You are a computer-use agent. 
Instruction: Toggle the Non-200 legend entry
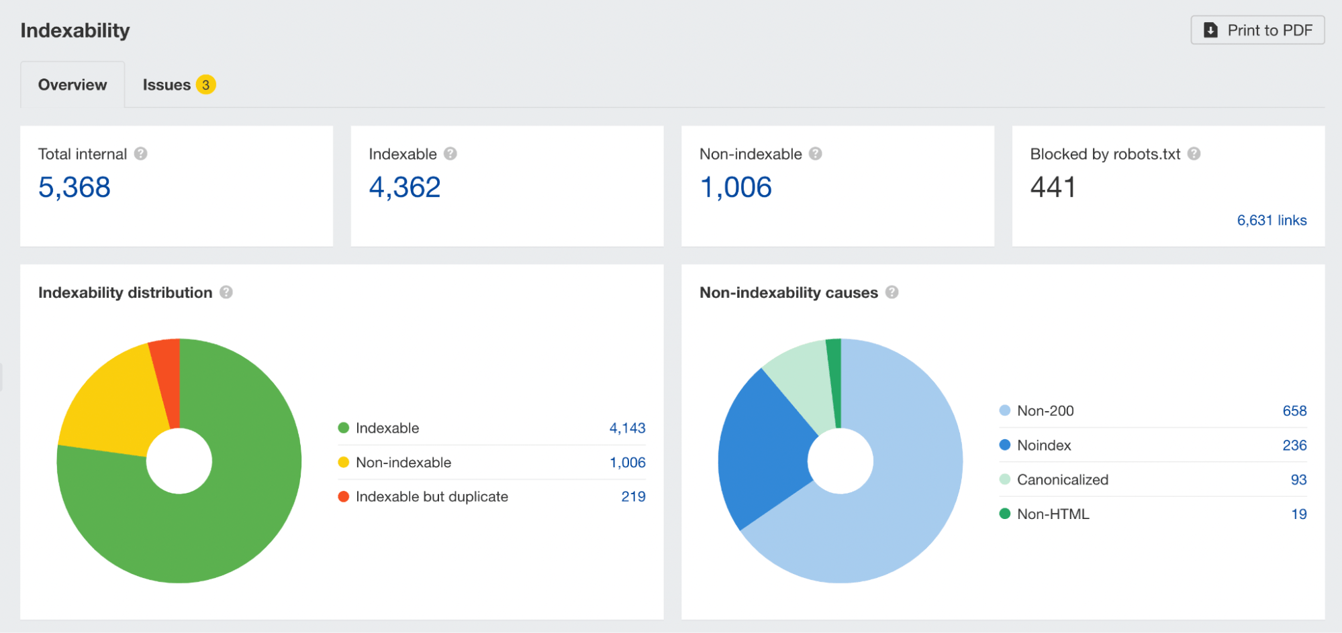click(x=1045, y=410)
